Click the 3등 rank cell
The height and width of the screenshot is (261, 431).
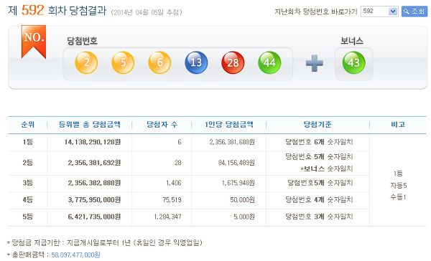coord(28,183)
